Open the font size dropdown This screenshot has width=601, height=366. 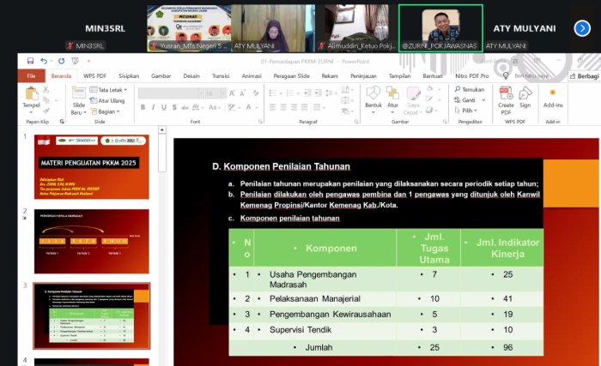223,93
